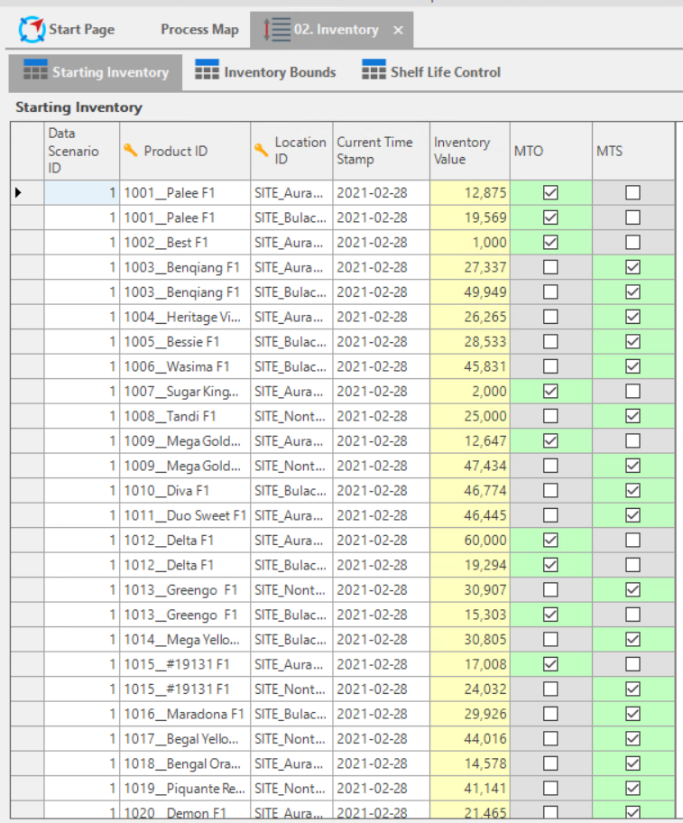This screenshot has width=683, height=823.
Task: Check MTS for inventory value 15,303 row
Action: (x=632, y=615)
